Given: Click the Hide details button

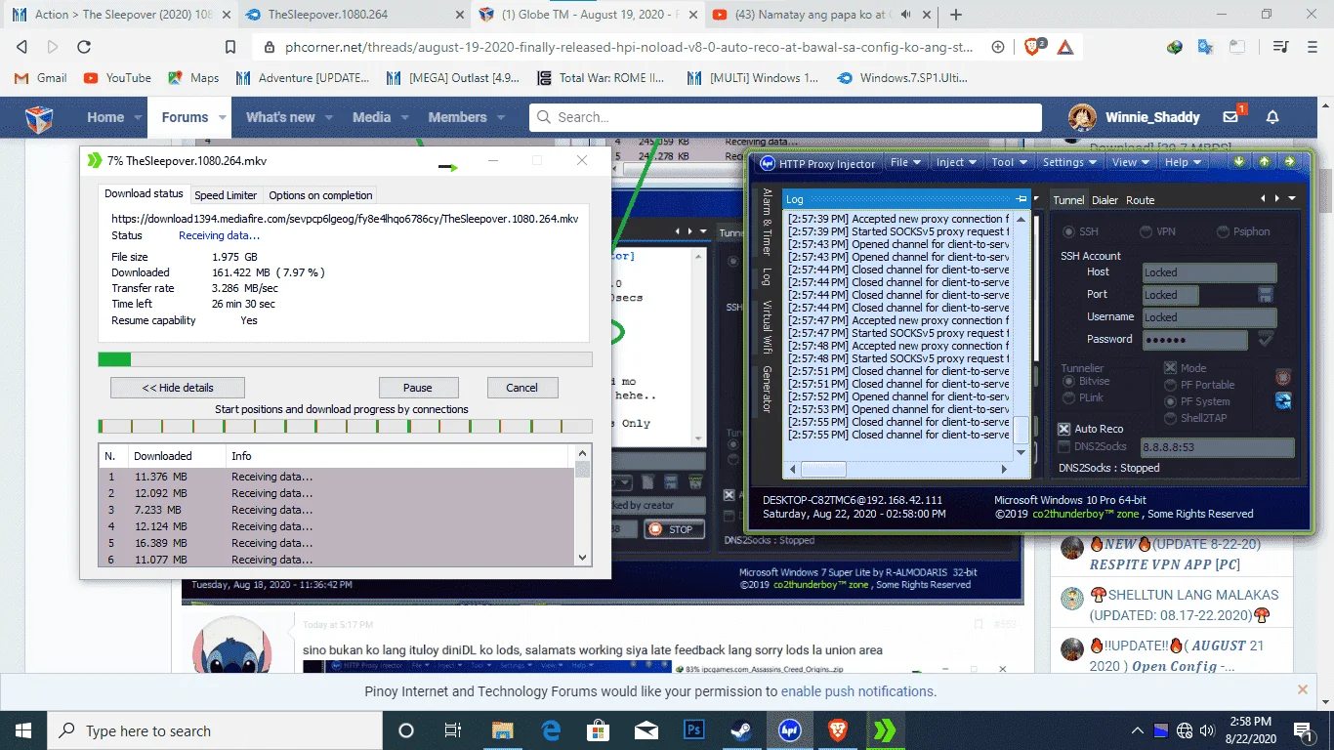Looking at the screenshot, I should [x=177, y=388].
